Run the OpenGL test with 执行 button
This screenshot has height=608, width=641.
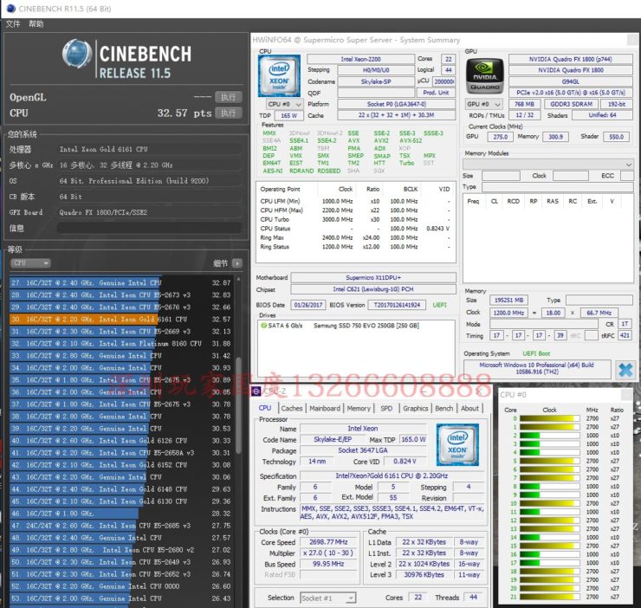(229, 97)
